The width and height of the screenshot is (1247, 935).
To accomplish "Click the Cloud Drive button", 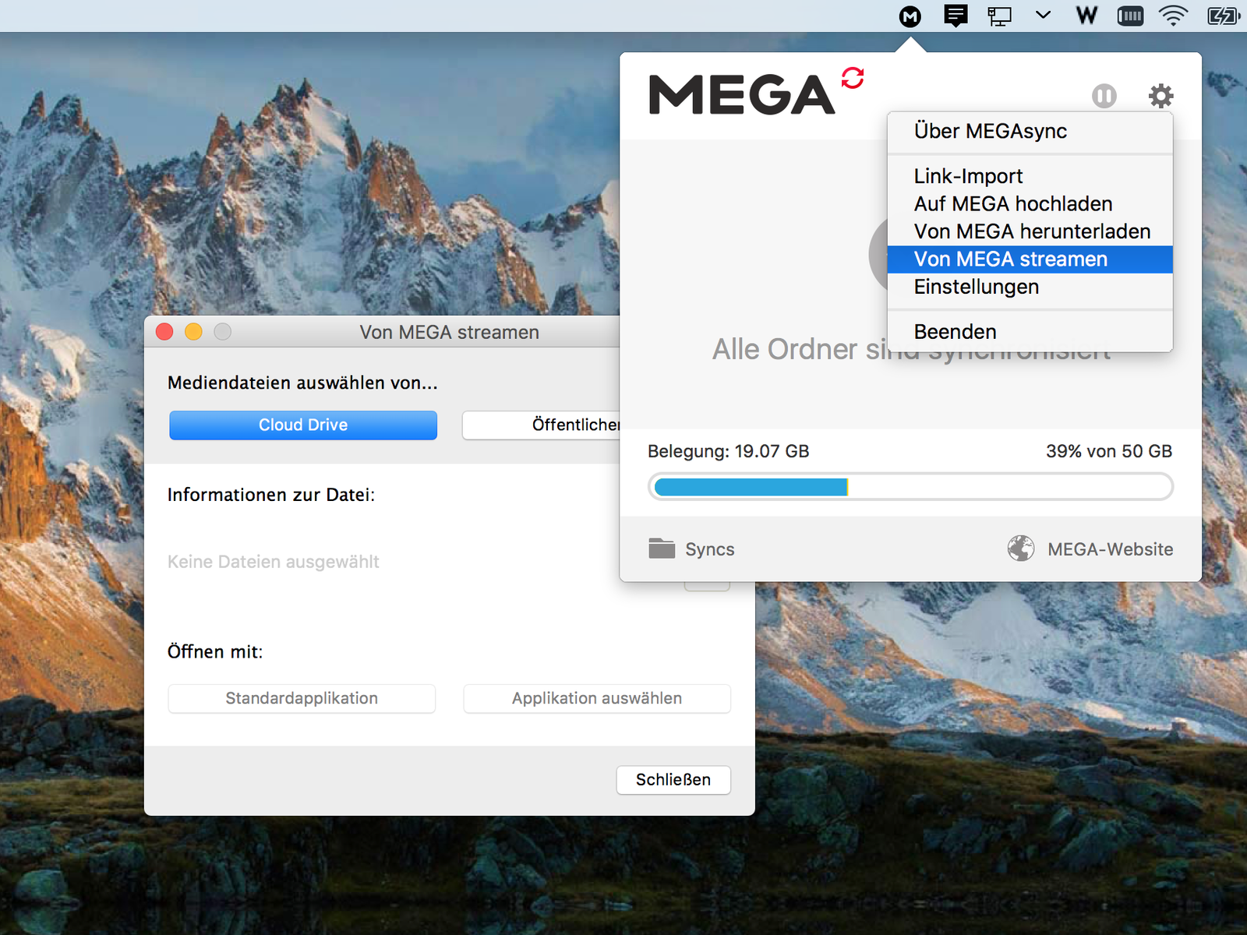I will (303, 425).
